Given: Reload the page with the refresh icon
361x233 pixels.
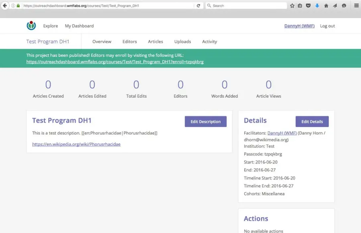Looking at the screenshot, I should click(199, 6).
